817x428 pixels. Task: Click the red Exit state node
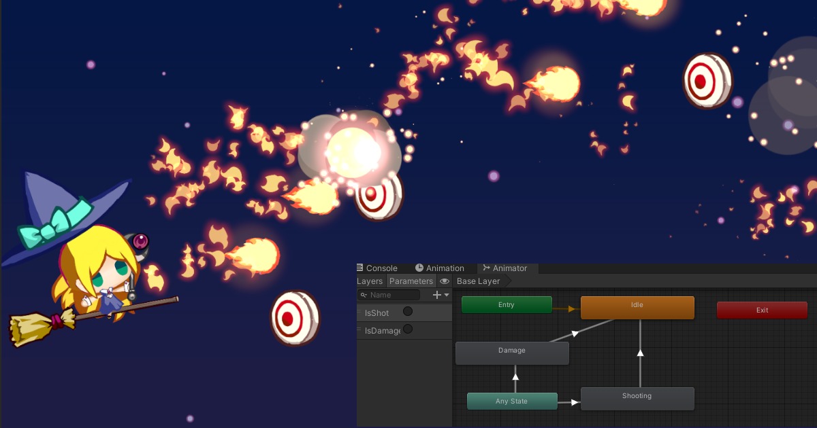coord(762,310)
